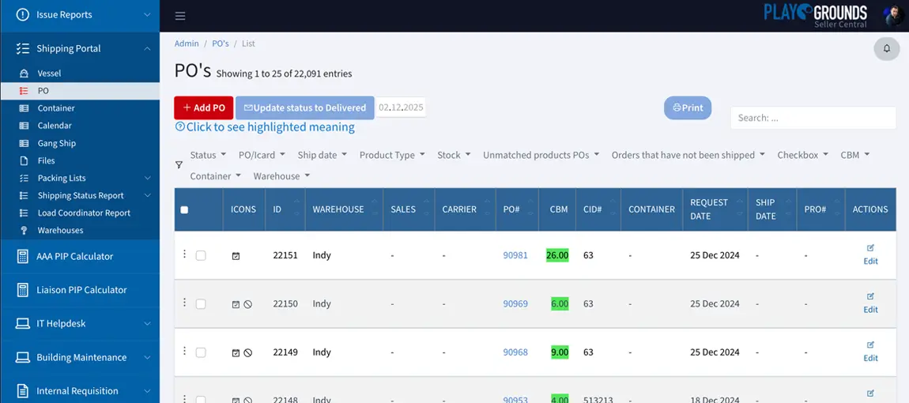The height and width of the screenshot is (403, 909).
Task: Open Vessel in the Shipping Portal menu
Action: tap(49, 73)
